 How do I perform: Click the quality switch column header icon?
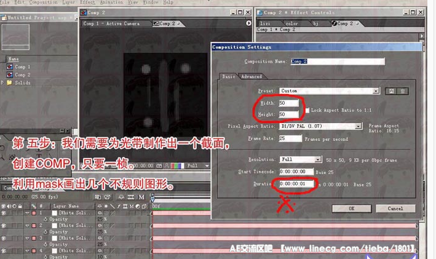tap(113, 206)
